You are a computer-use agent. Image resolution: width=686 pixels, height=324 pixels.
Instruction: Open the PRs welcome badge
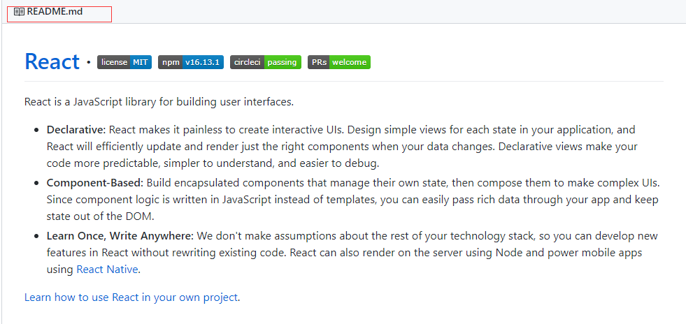pos(339,62)
